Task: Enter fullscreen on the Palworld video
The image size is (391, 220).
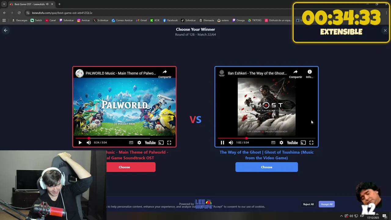Action: (169, 143)
